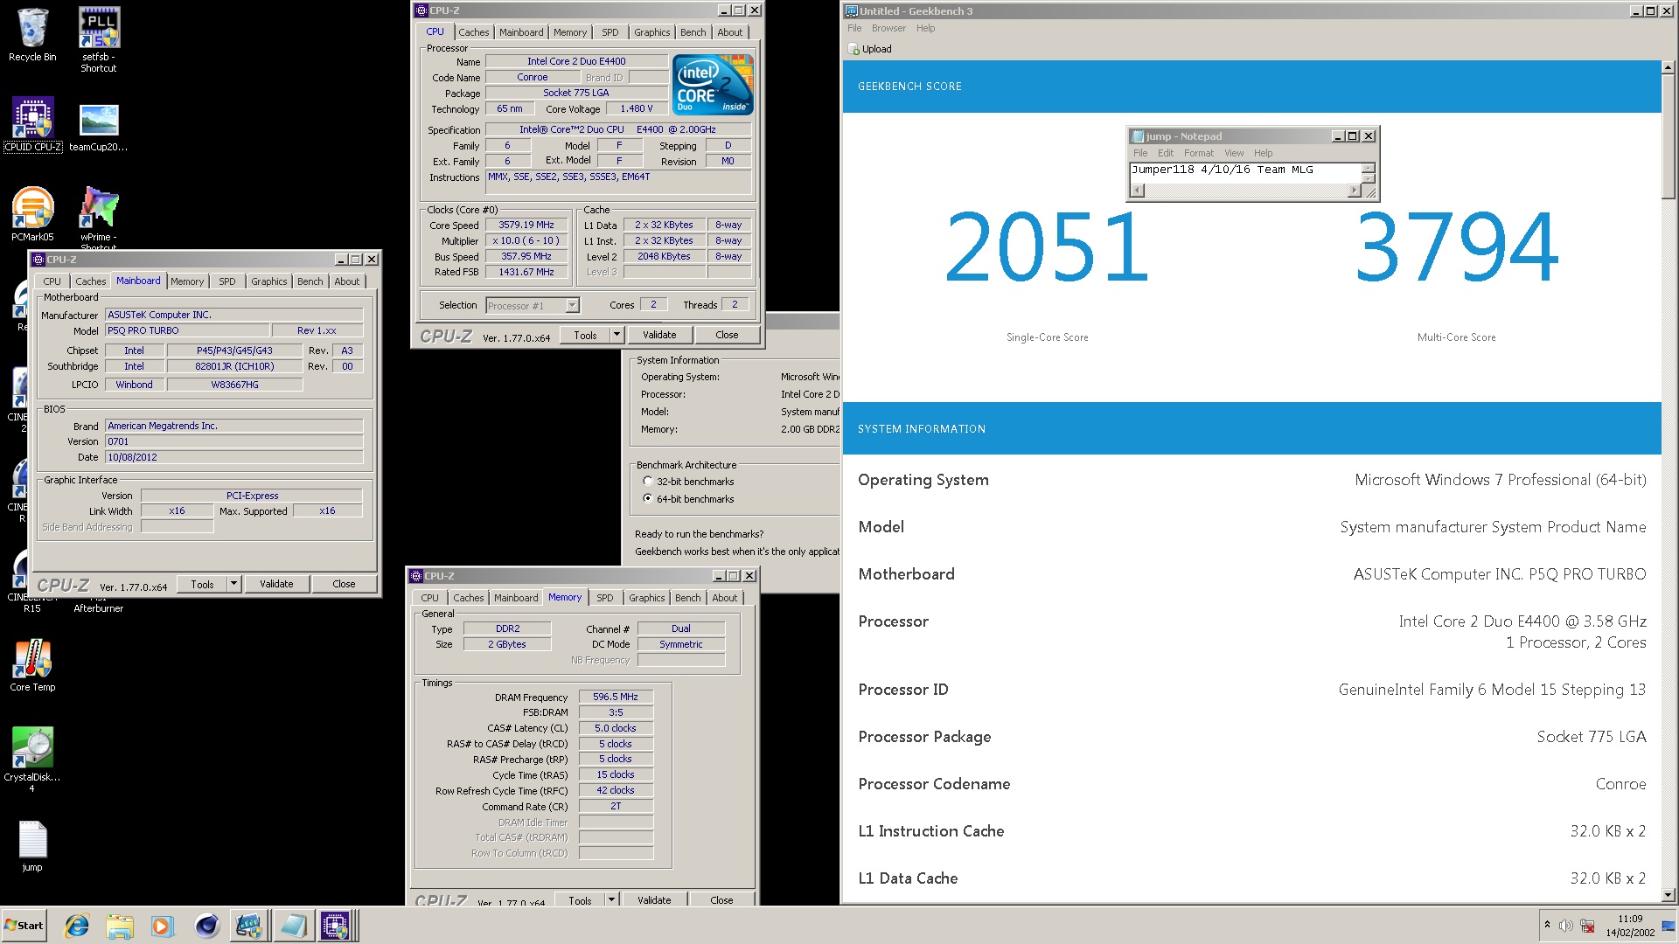This screenshot has width=1679, height=944.
Task: Open View menu in Notepad
Action: (1234, 153)
